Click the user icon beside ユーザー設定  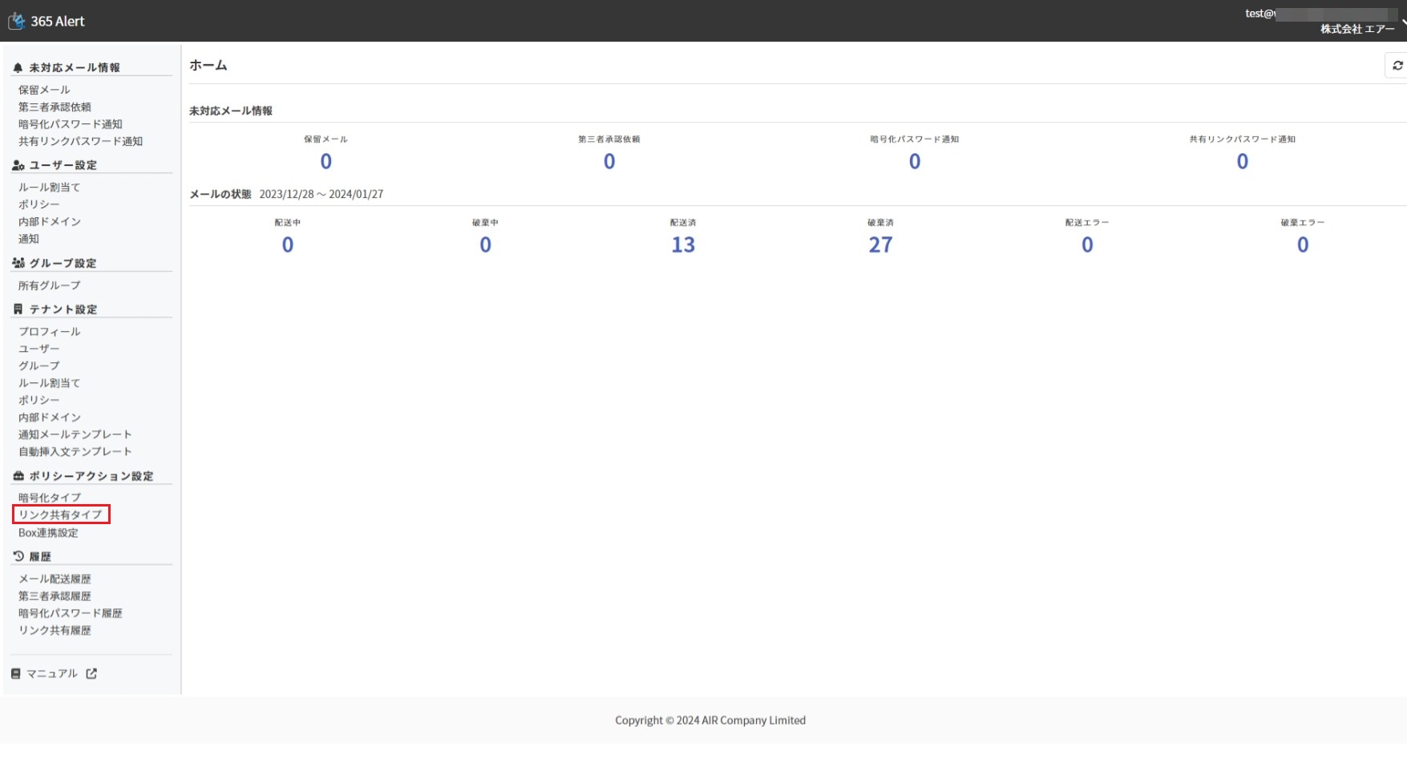[x=18, y=165]
